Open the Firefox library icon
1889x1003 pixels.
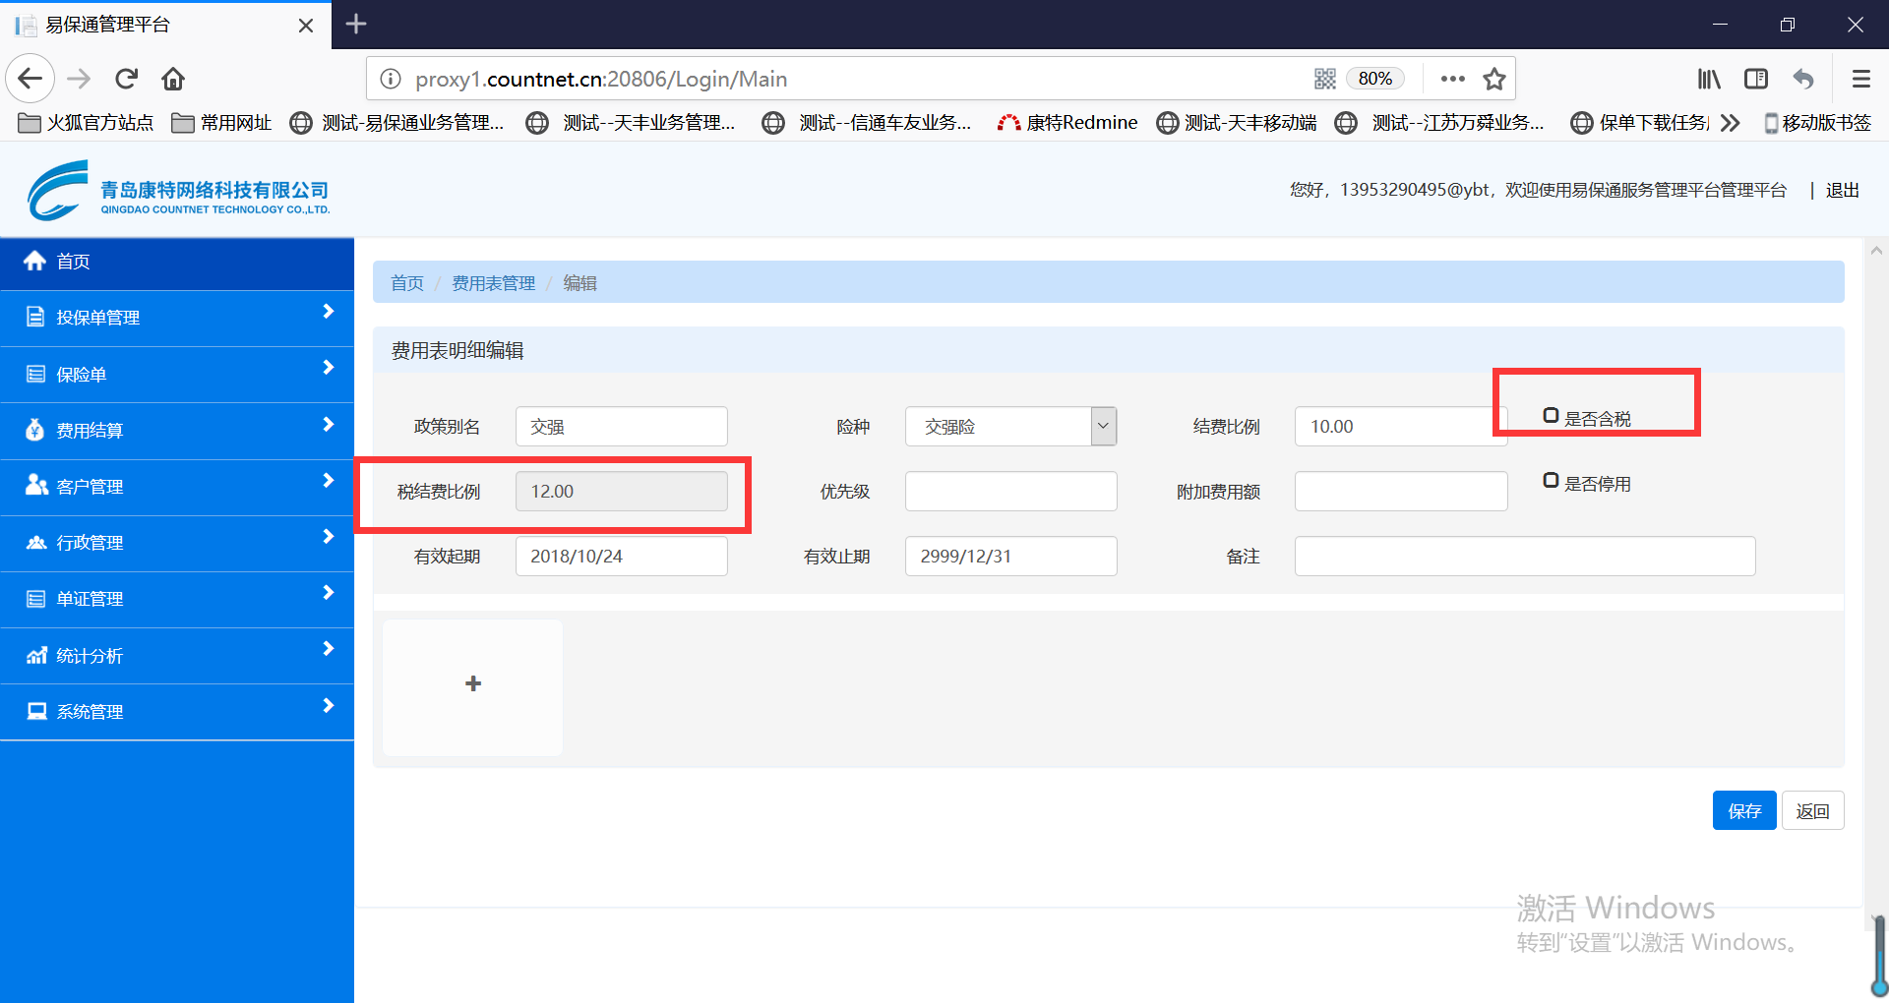(x=1709, y=79)
